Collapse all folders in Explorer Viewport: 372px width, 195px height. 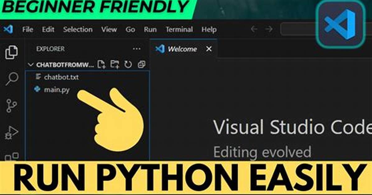pos(142,65)
